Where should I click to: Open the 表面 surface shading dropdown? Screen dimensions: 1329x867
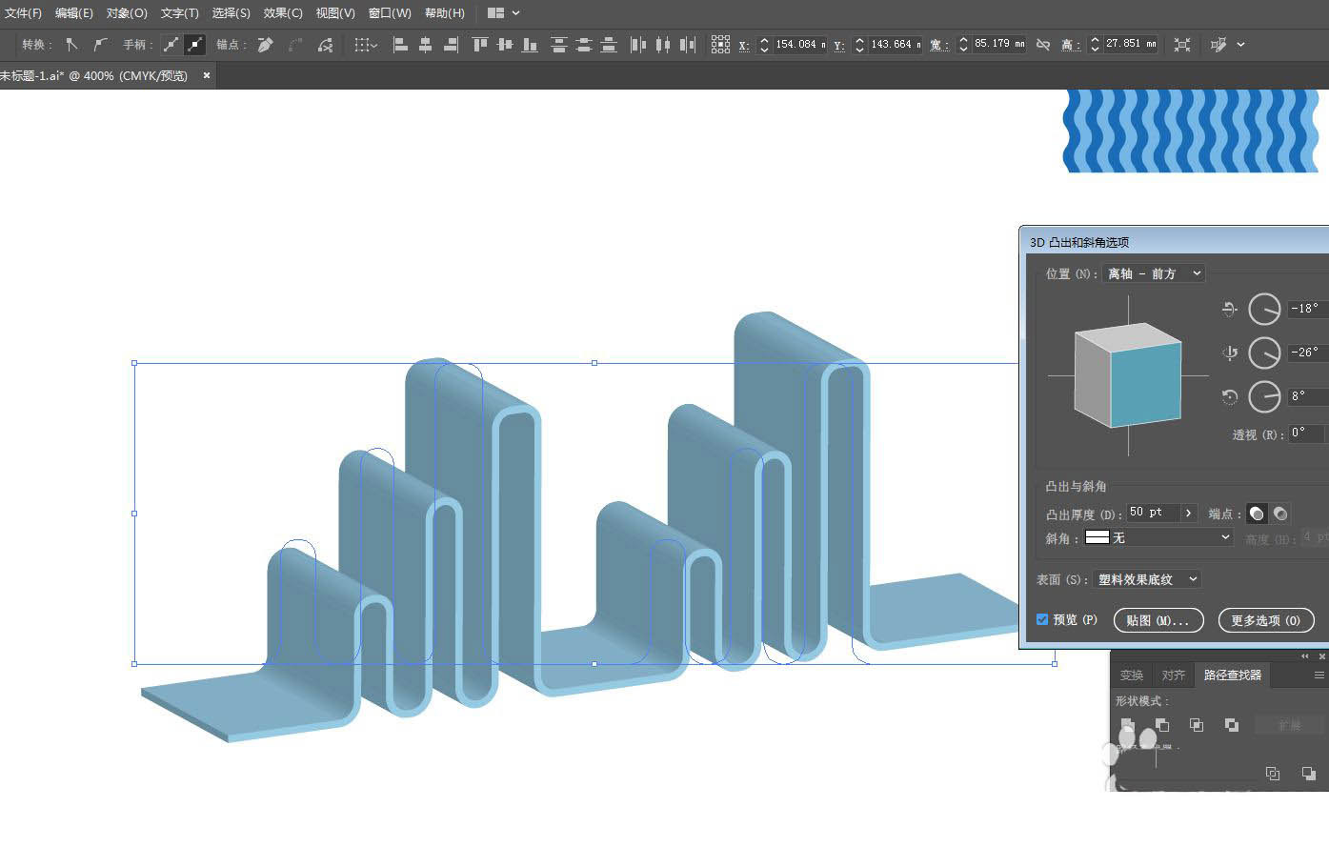(x=1147, y=579)
